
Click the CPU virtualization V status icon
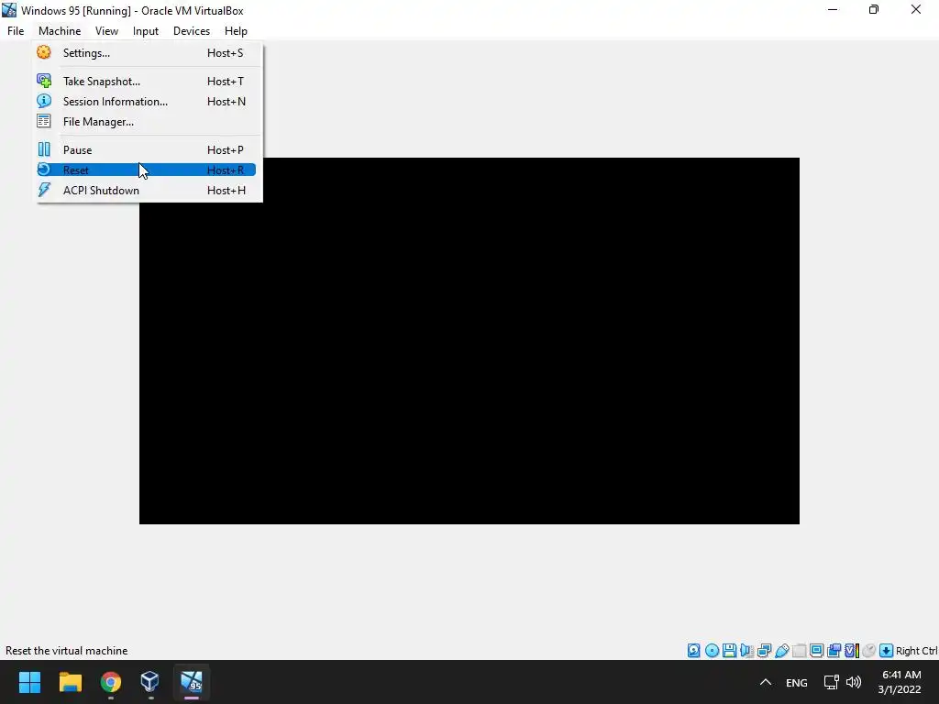[x=852, y=651]
